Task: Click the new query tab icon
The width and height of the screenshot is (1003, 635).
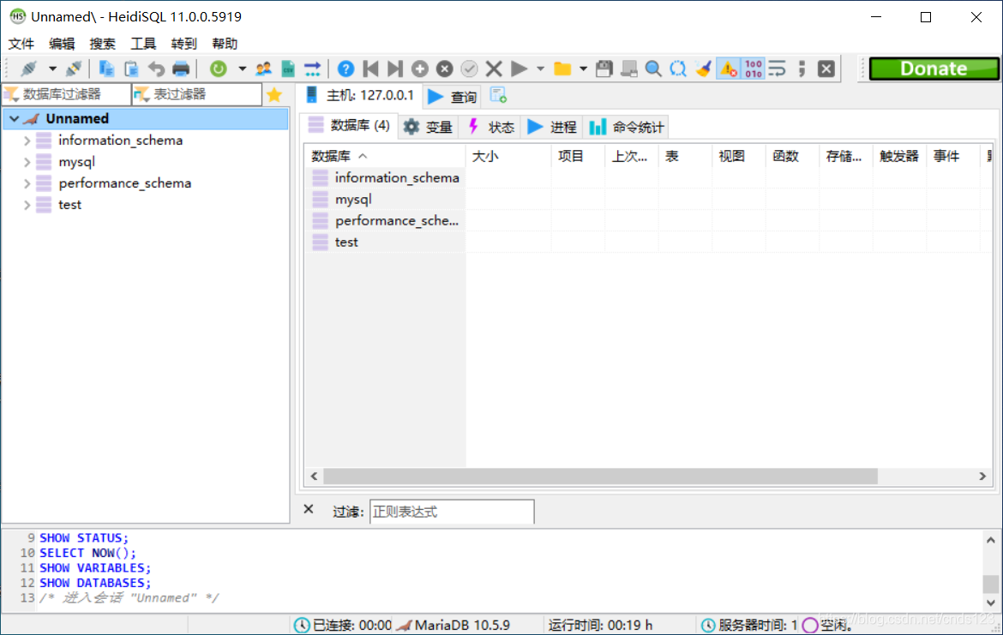Action: (x=498, y=96)
